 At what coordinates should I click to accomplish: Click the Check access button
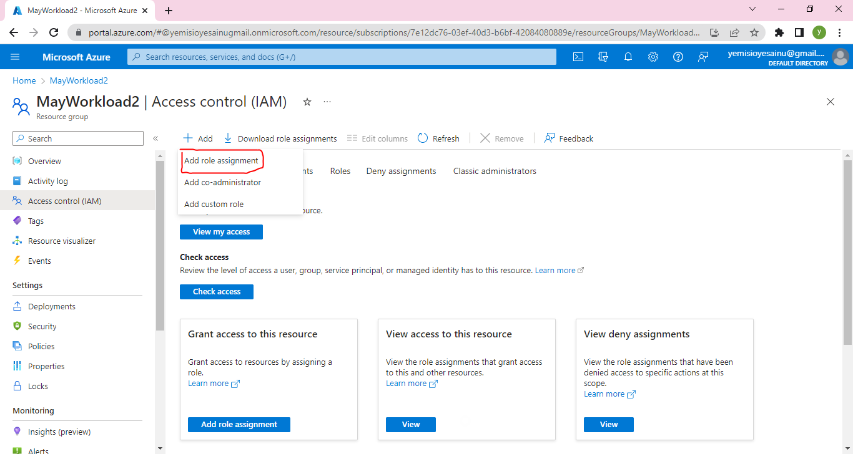pyautogui.click(x=216, y=292)
